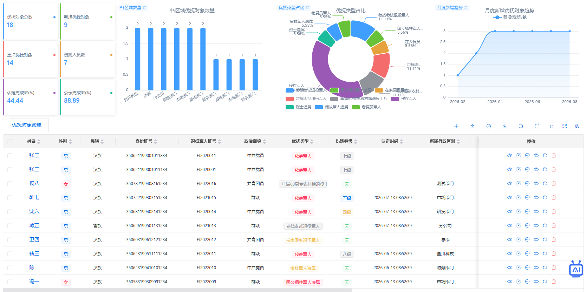Viewport: 586px width, 292px height.
Task: Click the horizontal scrollbar below the table
Action: click(x=177, y=290)
